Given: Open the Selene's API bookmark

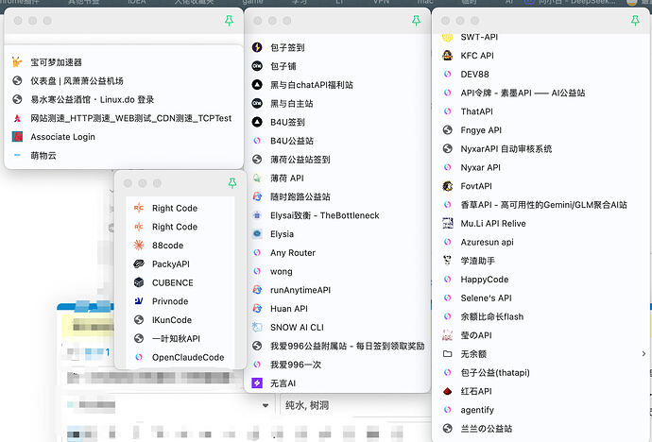Looking at the screenshot, I should click(486, 297).
